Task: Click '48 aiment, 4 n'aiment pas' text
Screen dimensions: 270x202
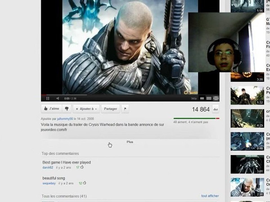Action: point(191,122)
